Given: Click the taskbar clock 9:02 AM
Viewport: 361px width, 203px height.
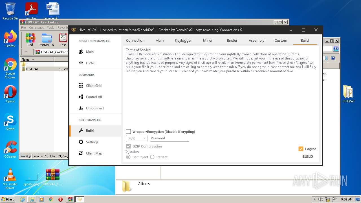Looking at the screenshot, I should coord(347,199).
